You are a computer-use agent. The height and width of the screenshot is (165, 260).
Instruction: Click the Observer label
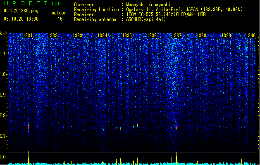pyautogui.click(x=84, y=5)
